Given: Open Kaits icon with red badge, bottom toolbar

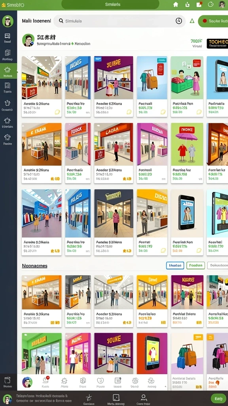Looking at the screenshot, I should 46,382.
